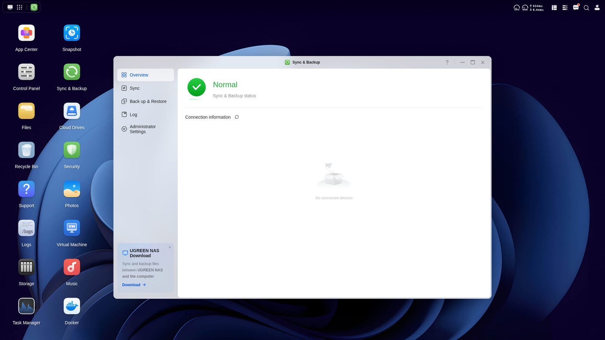This screenshot has height=340, width=605.
Task: Open the Sync & Backup help button
Action: pos(447,62)
